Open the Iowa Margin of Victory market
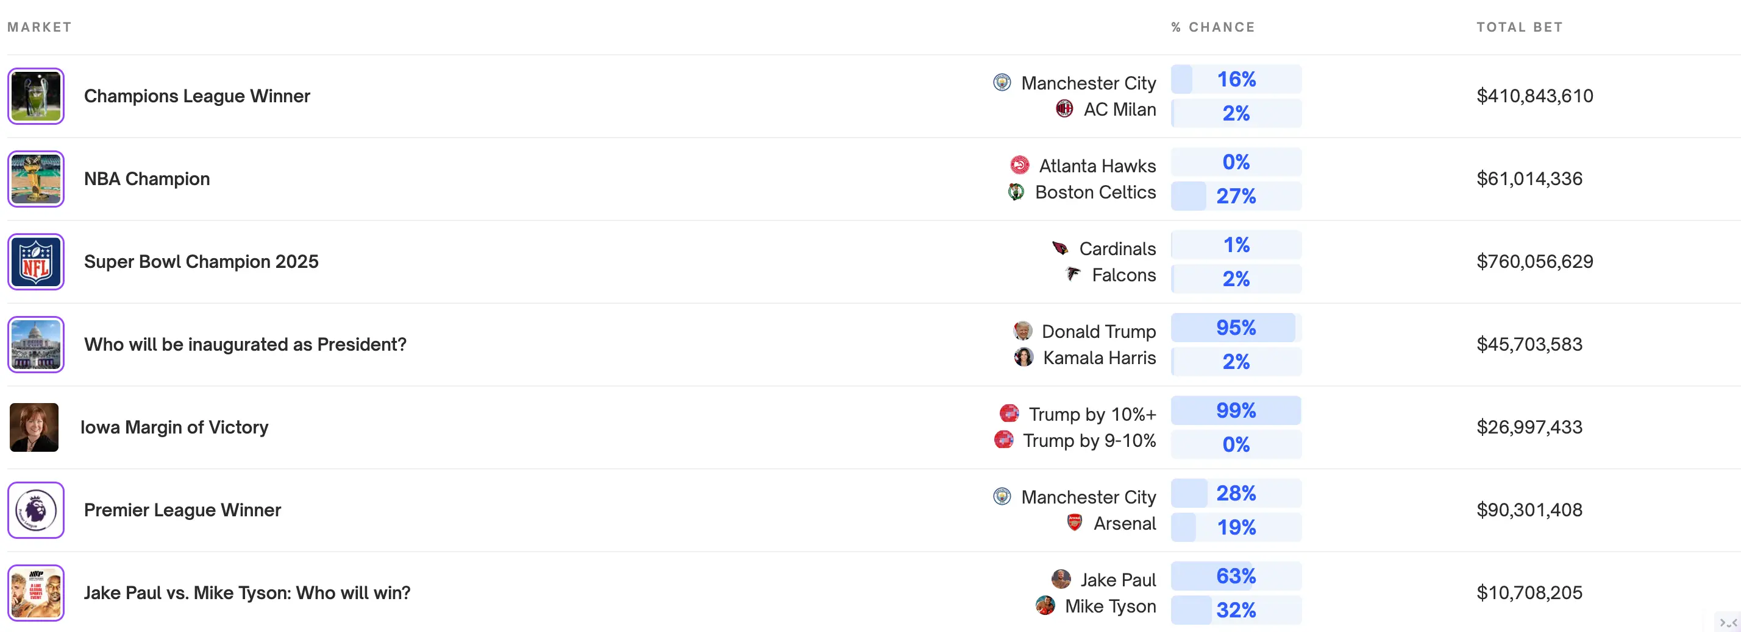 174,427
